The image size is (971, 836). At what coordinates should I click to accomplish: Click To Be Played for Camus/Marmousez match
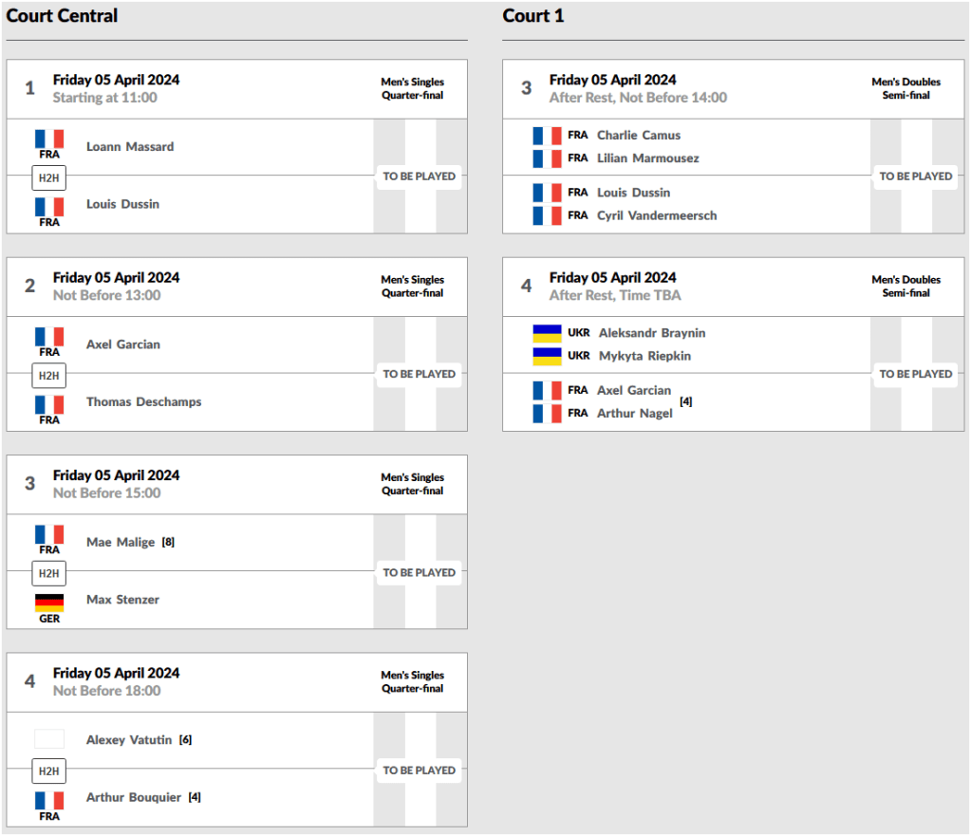click(916, 176)
